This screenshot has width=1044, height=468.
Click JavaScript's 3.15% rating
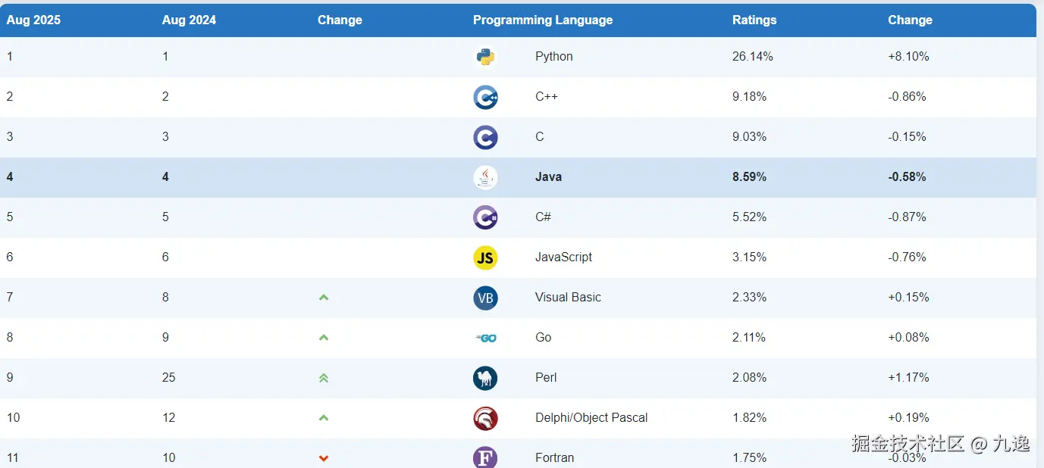coord(750,257)
